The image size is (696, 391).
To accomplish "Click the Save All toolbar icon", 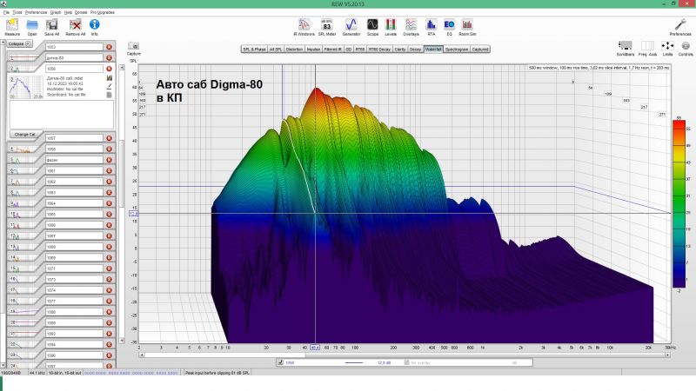I will pos(51,27).
